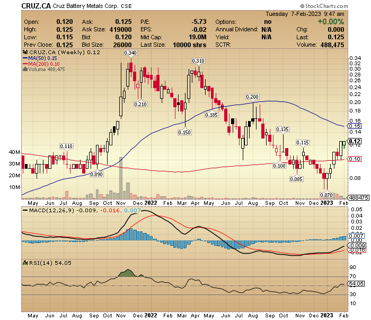The width and height of the screenshot is (371, 320).
Task: Click the 0.210 low price label
Action: [140, 104]
